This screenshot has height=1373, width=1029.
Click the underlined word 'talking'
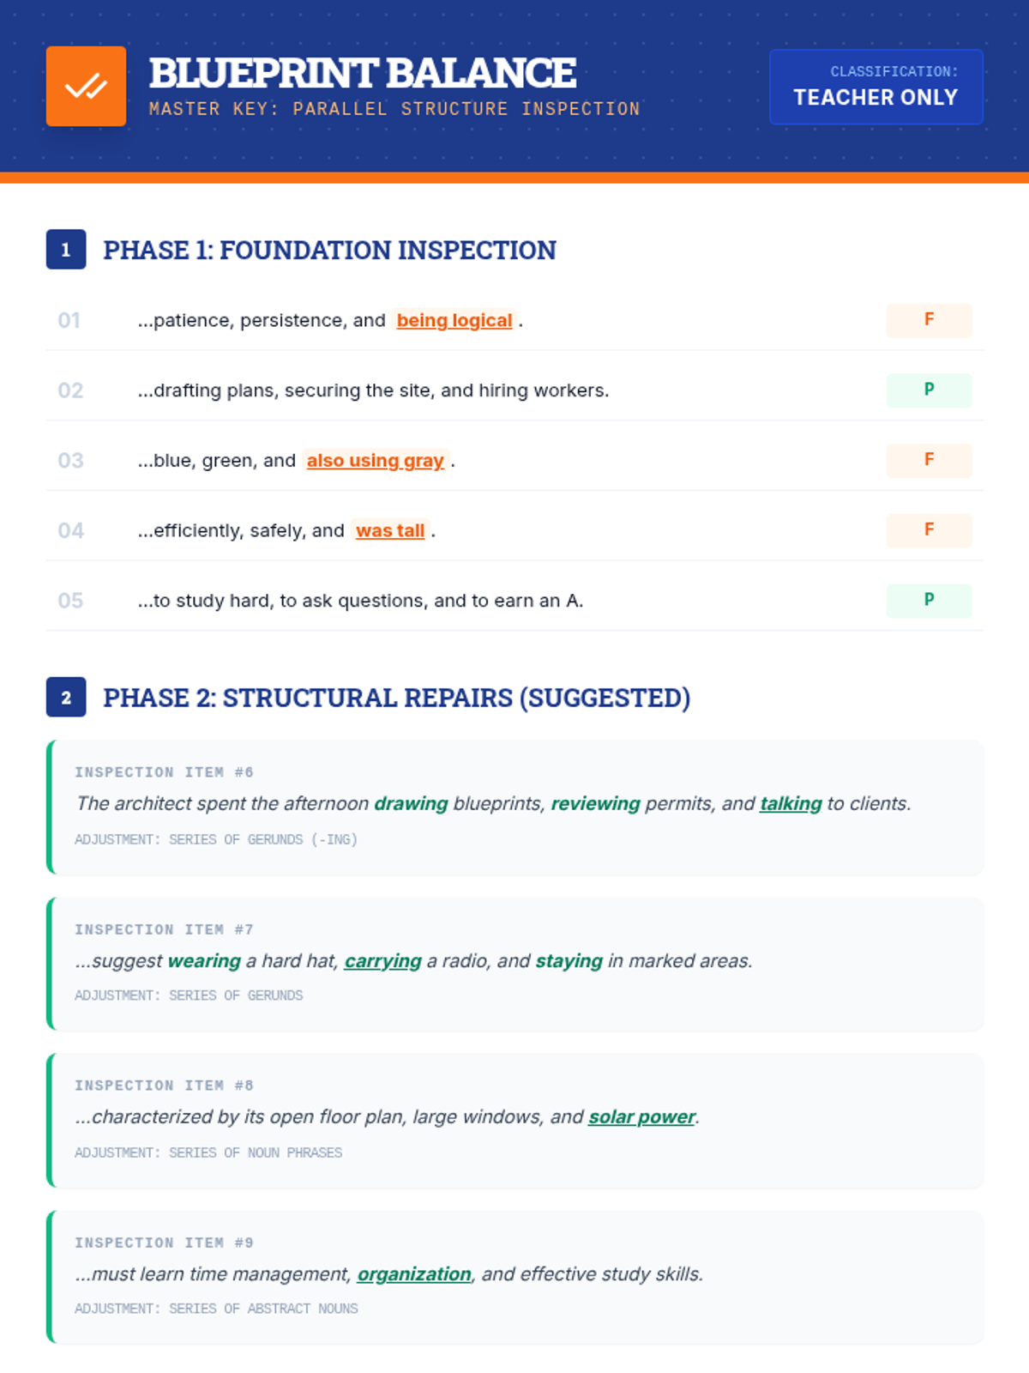pyautogui.click(x=791, y=804)
